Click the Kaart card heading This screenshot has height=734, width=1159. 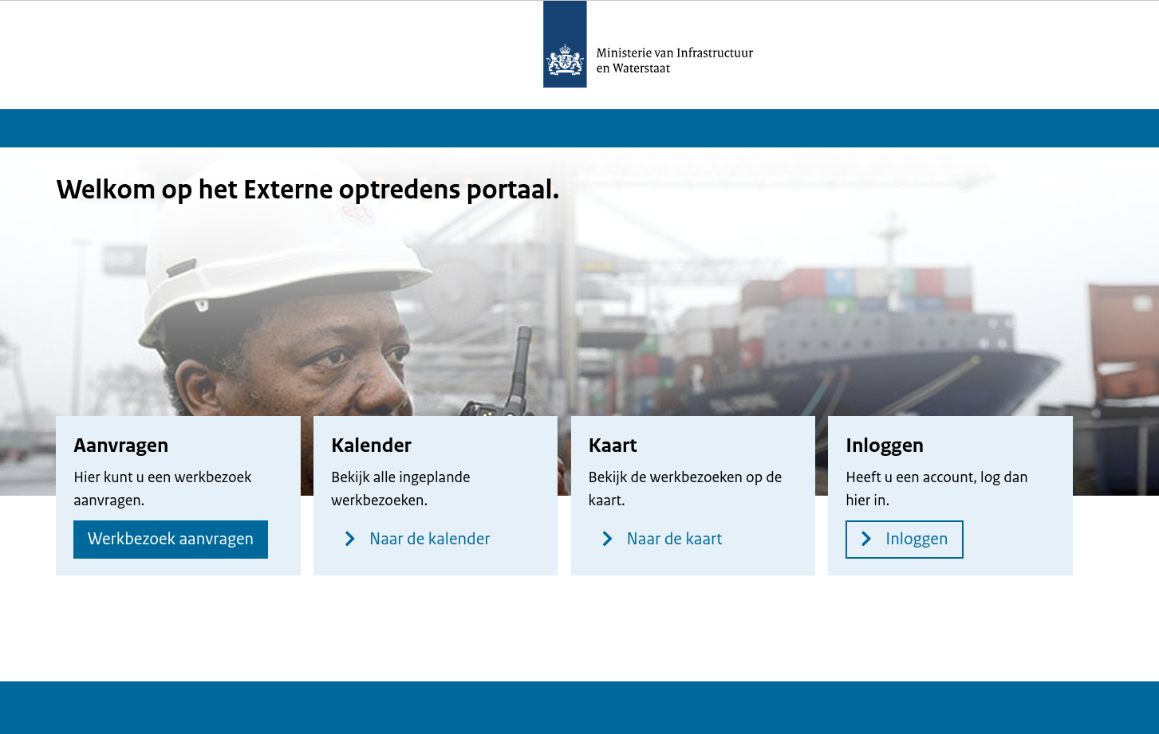613,446
